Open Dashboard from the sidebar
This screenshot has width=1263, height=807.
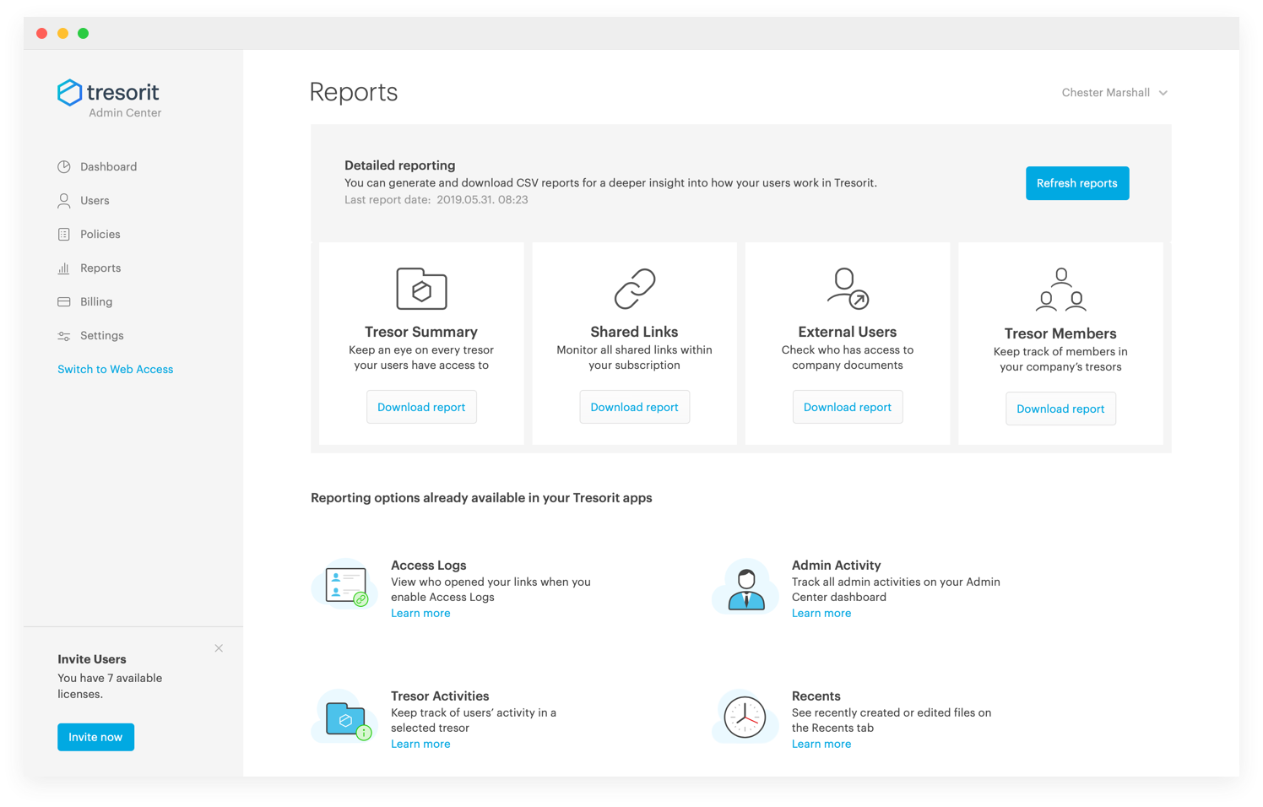tap(108, 167)
